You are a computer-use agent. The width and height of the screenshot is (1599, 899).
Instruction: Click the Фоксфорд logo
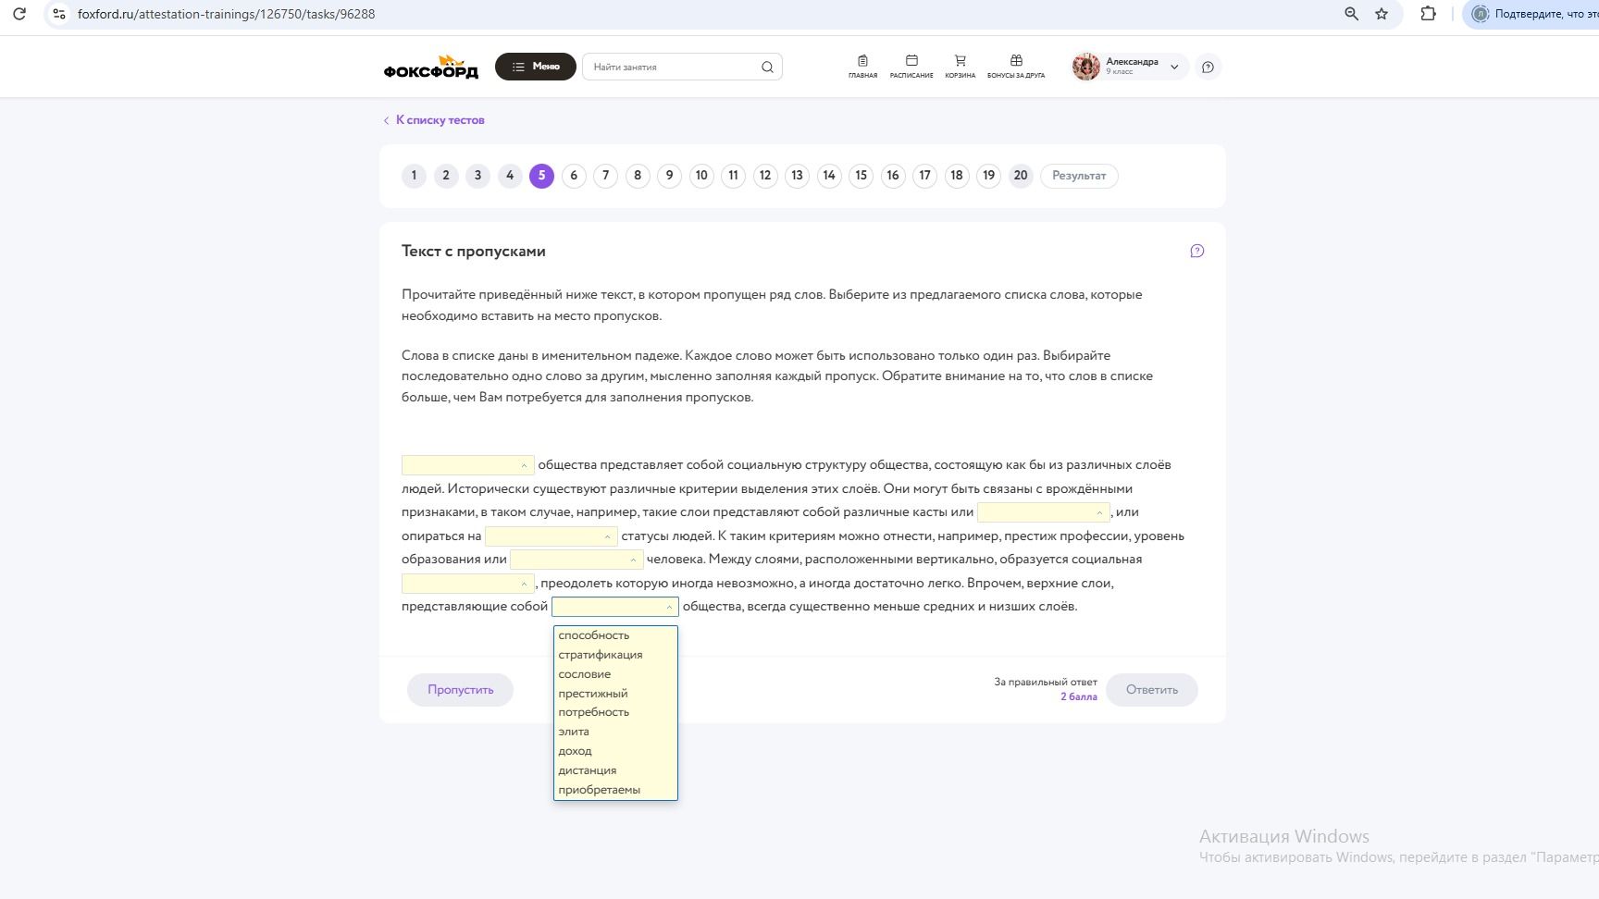point(431,67)
